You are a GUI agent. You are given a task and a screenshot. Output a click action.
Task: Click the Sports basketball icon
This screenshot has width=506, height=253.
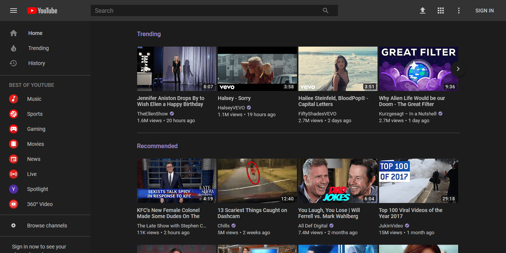click(14, 114)
